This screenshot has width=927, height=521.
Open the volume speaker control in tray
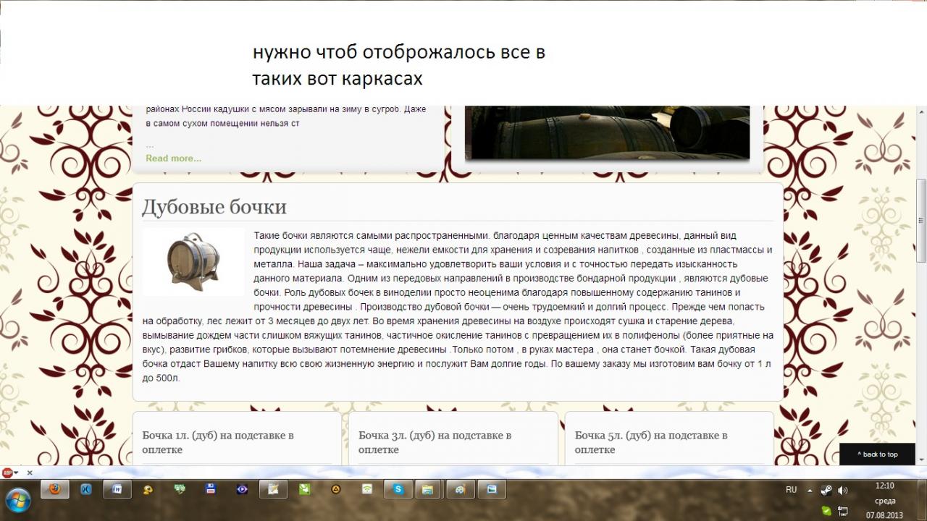pyautogui.click(x=842, y=490)
